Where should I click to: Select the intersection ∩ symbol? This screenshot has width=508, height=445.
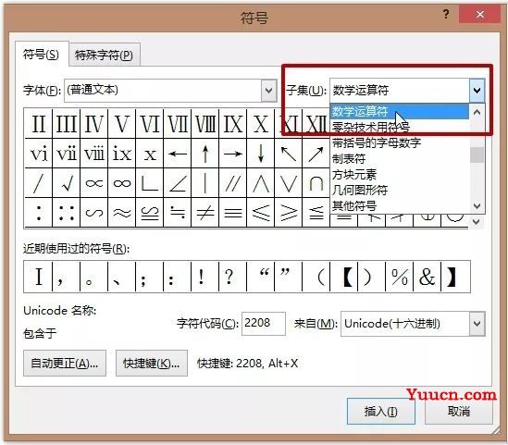tap(316, 183)
